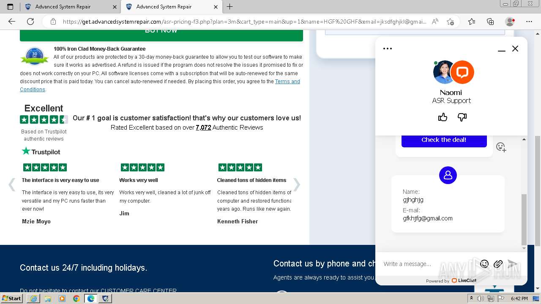Click the Check the deal! button
Screen dimensions: 541x304
tap(444, 140)
